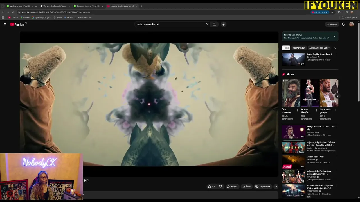This screenshot has width=360, height=202.
Task: Open browser profile avatar
Action: (x=352, y=12)
